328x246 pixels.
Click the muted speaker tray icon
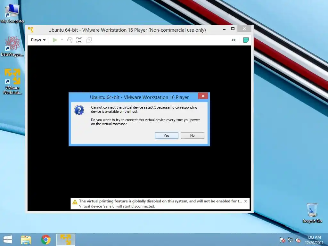pos(298,240)
